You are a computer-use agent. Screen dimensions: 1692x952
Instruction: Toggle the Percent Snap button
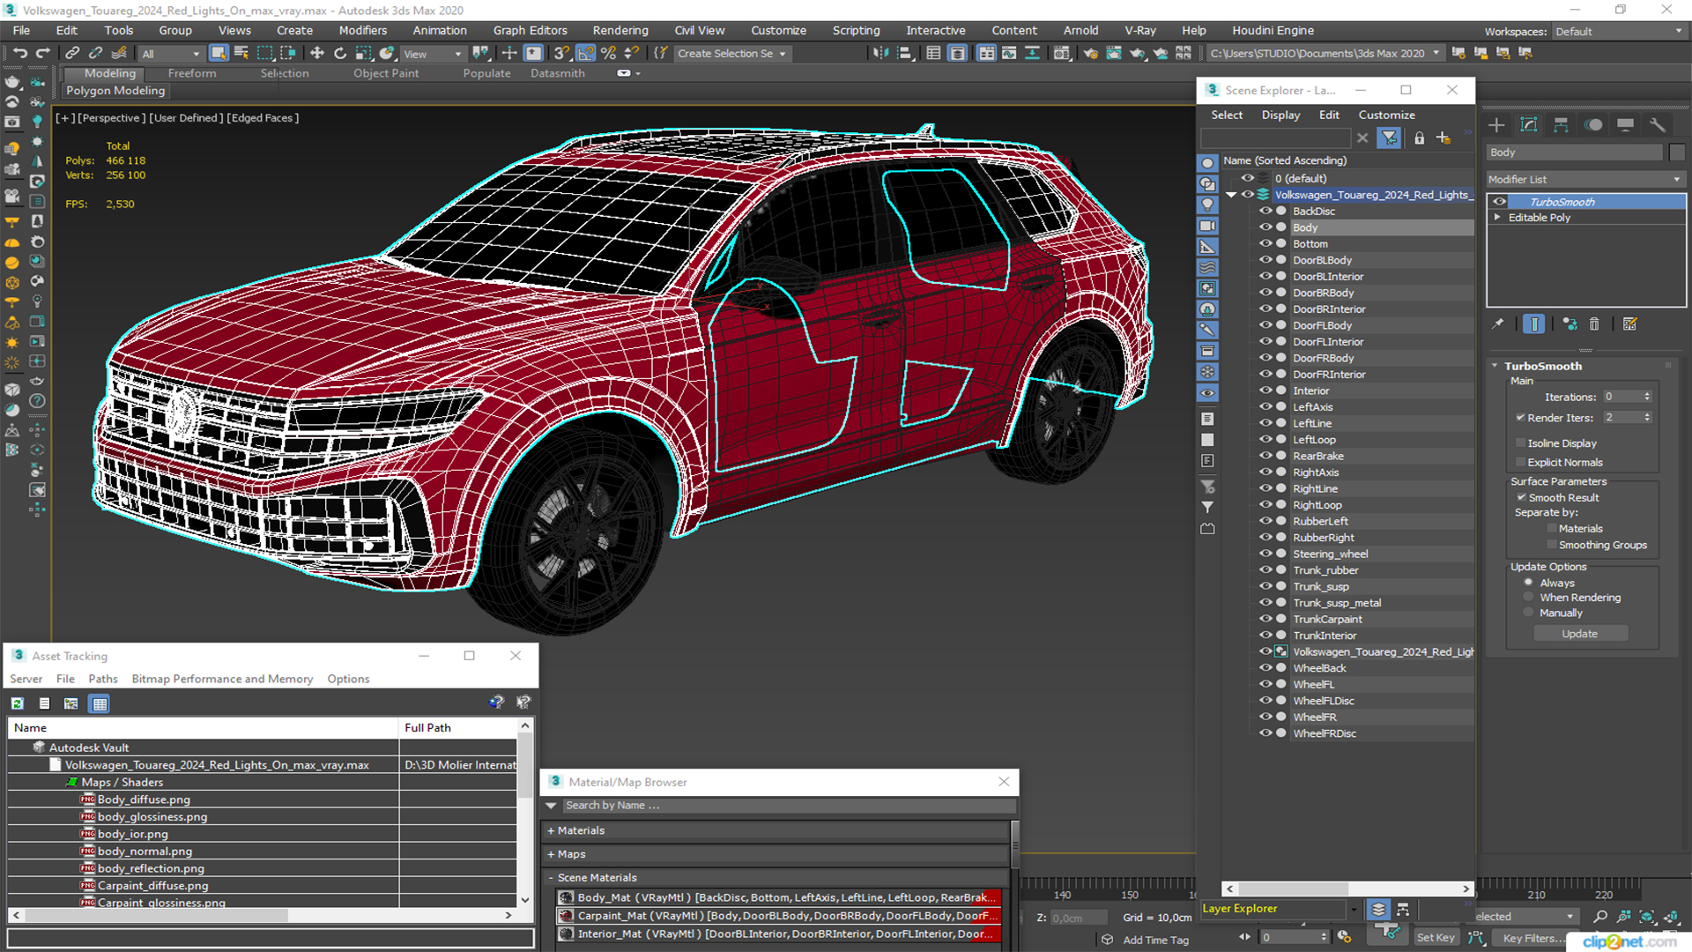coord(608,54)
